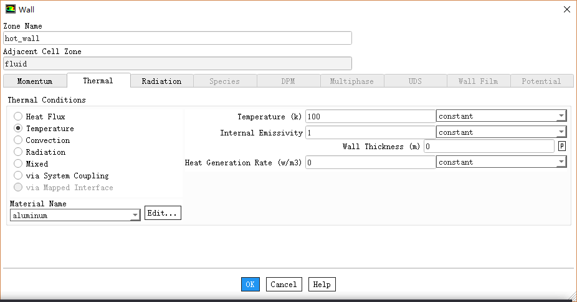Switch to the Momentum tab

tap(34, 81)
